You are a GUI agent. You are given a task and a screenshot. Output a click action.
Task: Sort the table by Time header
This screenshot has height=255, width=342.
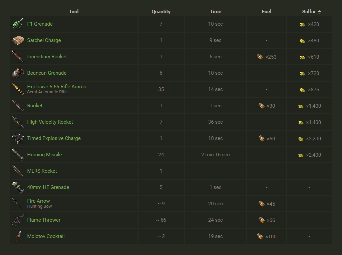point(216,12)
